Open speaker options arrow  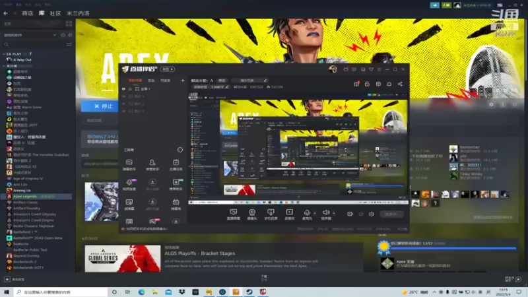[334, 213]
